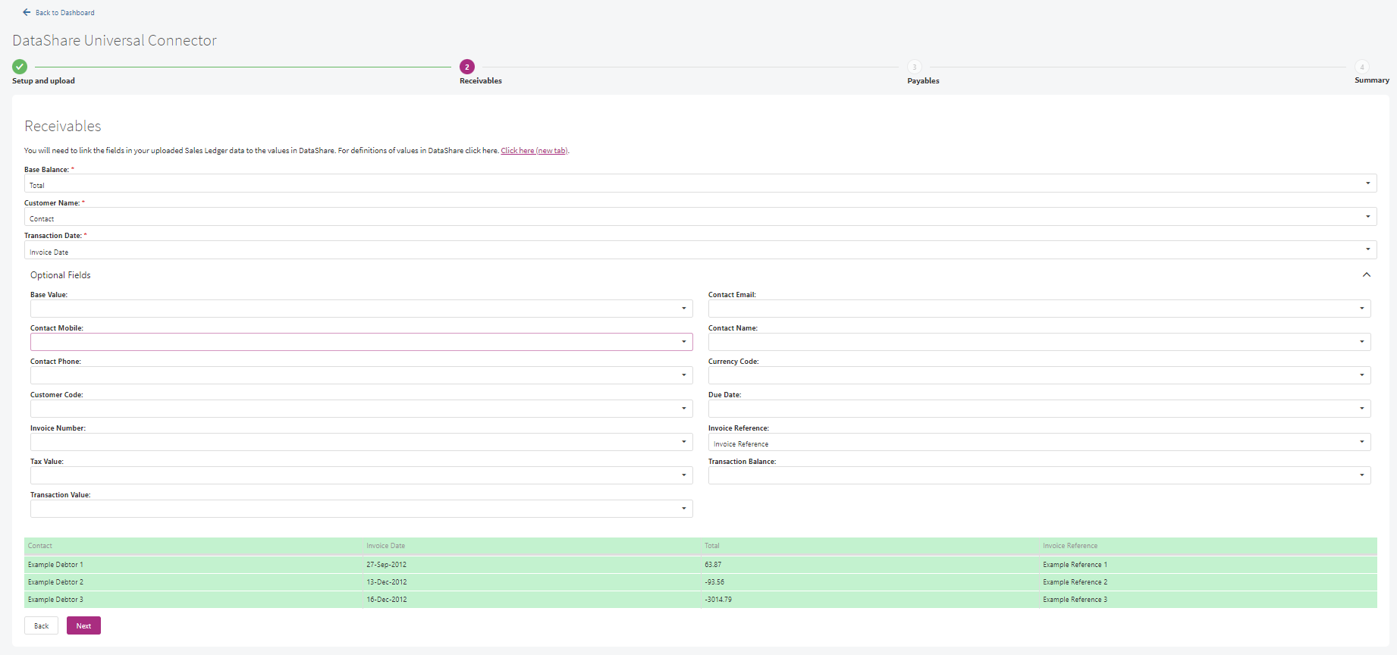
Task: Click the Summary step label
Action: (1372, 80)
